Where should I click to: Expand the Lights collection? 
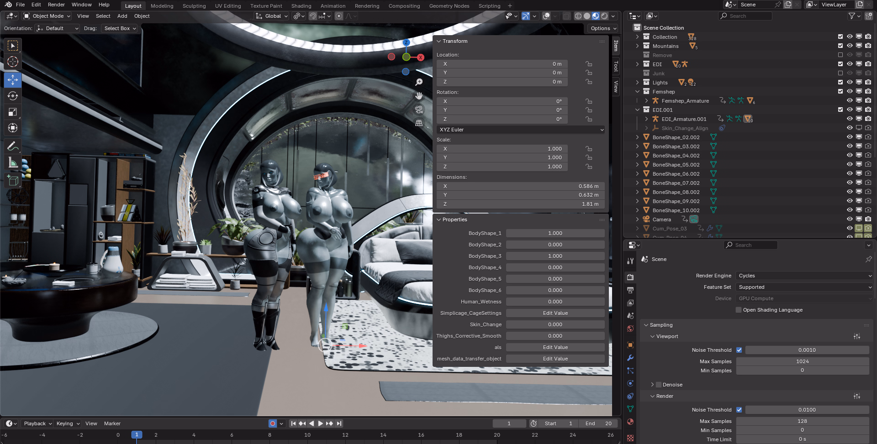coord(637,83)
